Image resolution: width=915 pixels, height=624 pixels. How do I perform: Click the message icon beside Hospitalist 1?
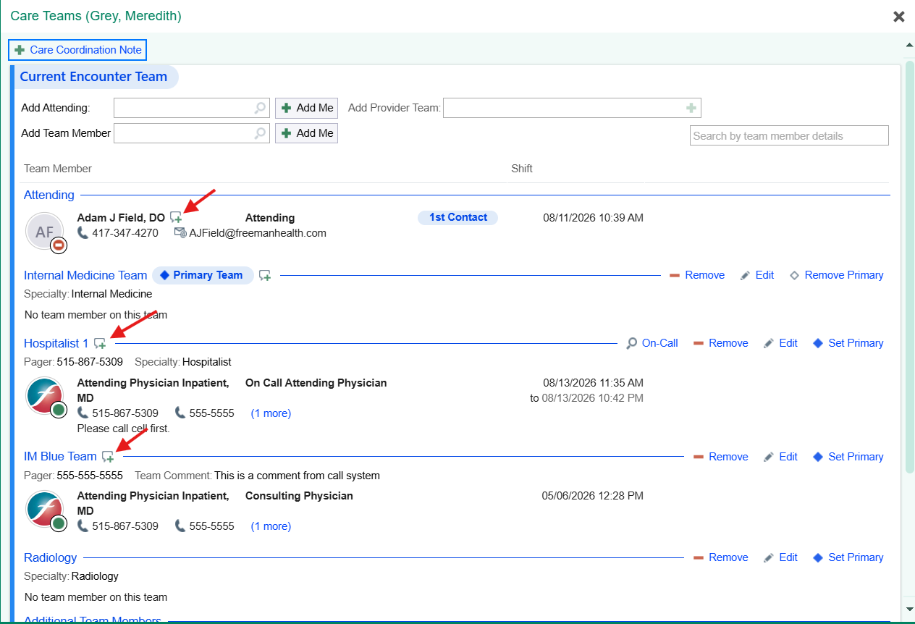[100, 344]
